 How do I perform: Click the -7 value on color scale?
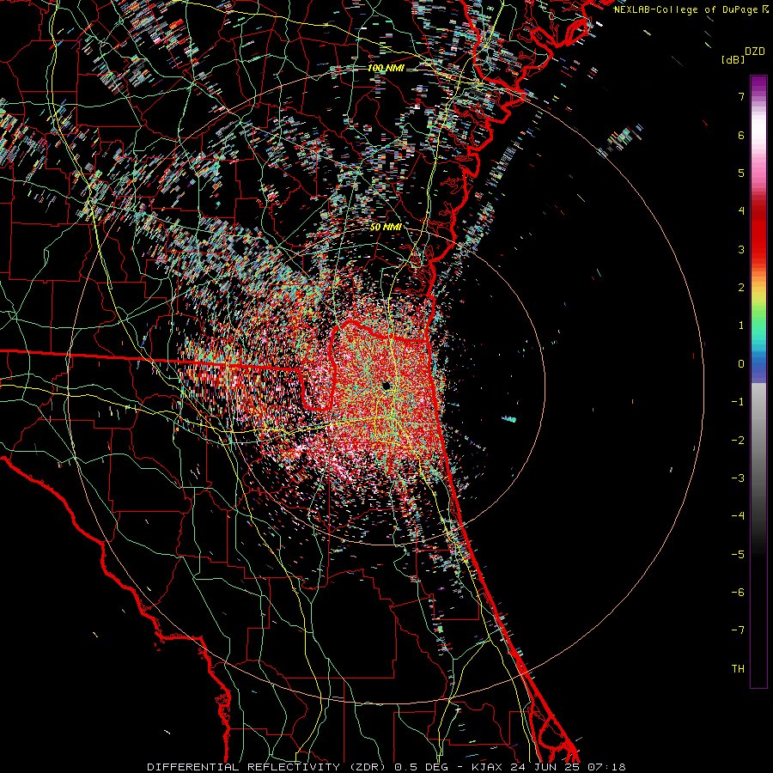coord(738,630)
